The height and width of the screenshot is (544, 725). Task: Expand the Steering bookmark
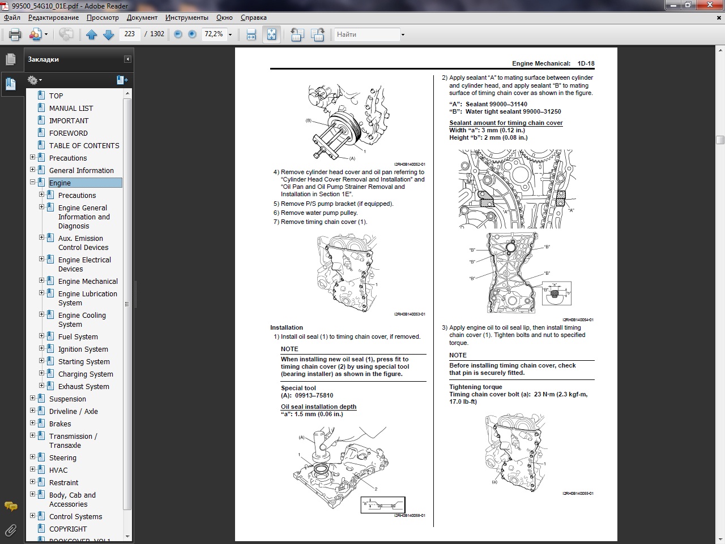[32, 457]
